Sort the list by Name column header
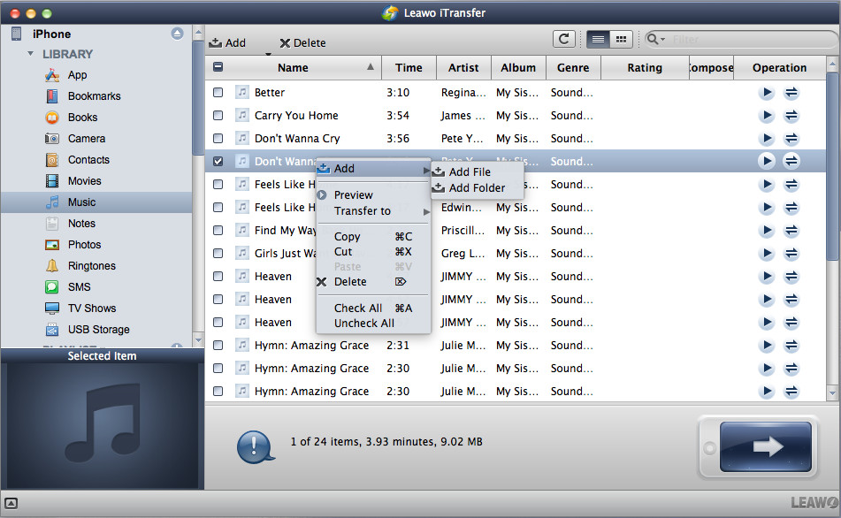This screenshot has width=841, height=518. tap(293, 67)
